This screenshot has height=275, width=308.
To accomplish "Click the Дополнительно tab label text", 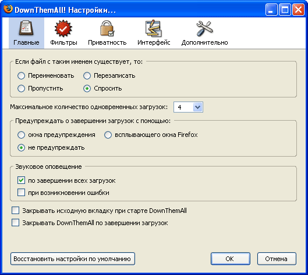I will [205, 43].
